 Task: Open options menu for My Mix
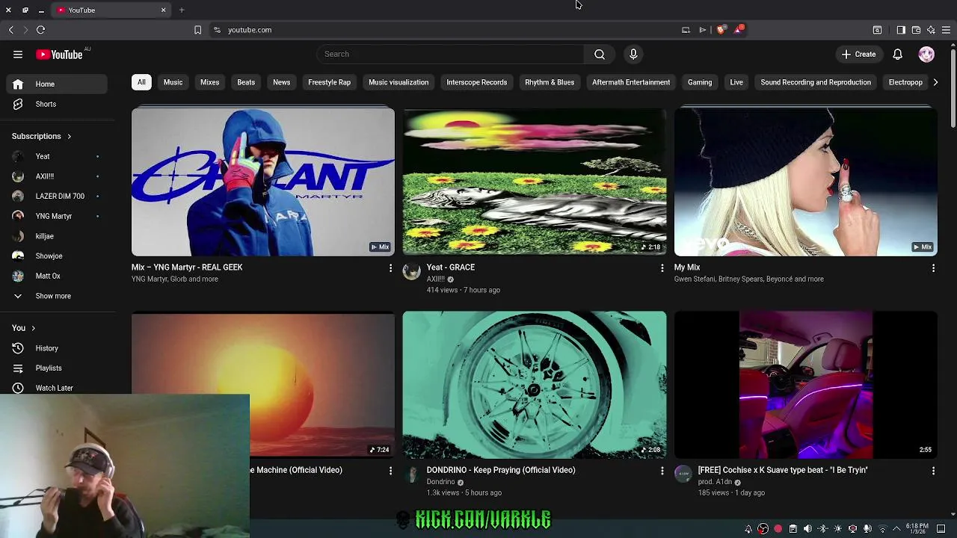click(933, 268)
